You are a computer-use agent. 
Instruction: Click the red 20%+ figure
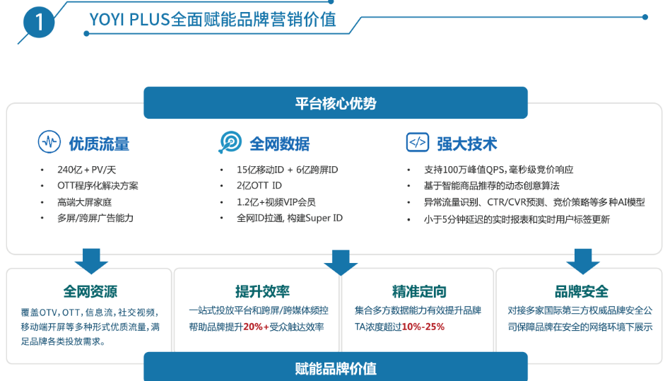256,327
